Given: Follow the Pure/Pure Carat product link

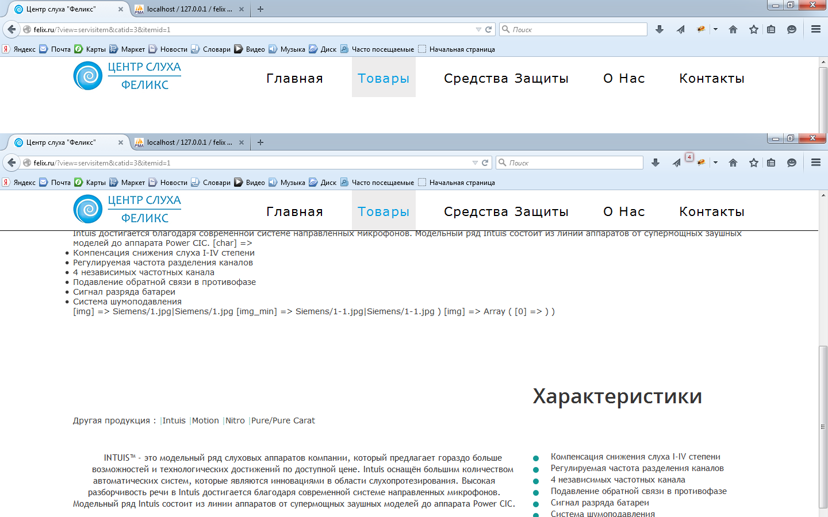Looking at the screenshot, I should pyautogui.click(x=283, y=420).
